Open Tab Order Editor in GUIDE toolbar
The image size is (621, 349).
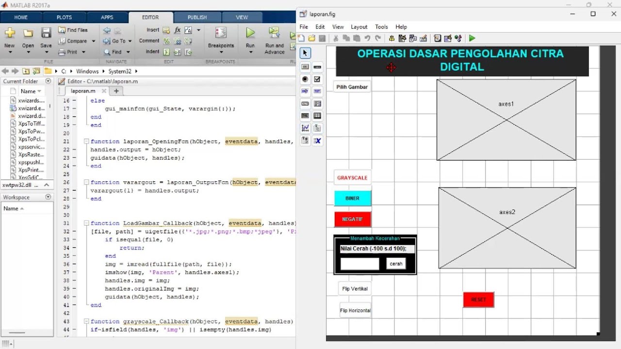(x=412, y=38)
